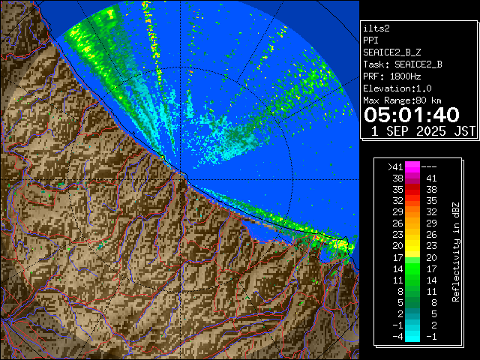This screenshot has width=480, height=360.
Task: Click the Max Range:80 km label
Action: tap(402, 100)
